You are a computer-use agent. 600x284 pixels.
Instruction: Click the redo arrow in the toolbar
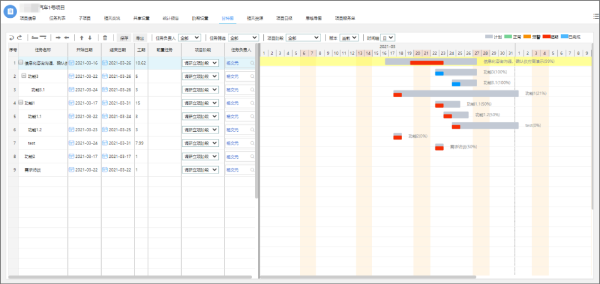19,37
